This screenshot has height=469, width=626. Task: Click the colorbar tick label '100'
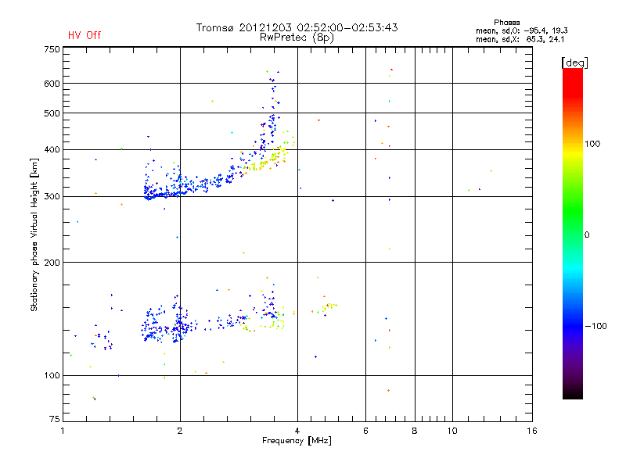coord(592,144)
